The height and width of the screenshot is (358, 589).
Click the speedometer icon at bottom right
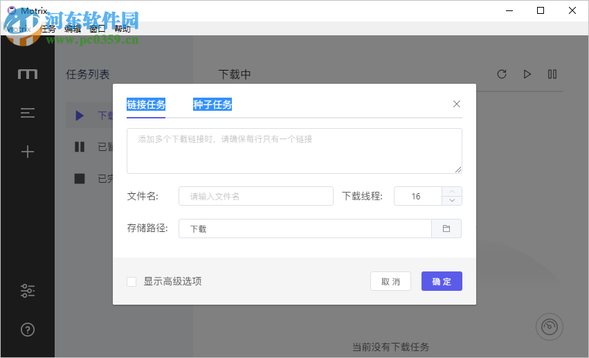(x=549, y=326)
